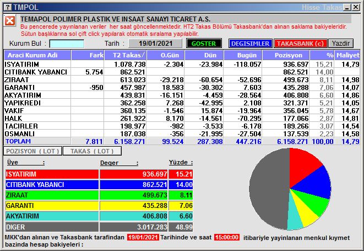Click the total Pozisyon 6.158.271 in TOPLAM row
Viewport: 364px width, 251px height.
[292, 141]
